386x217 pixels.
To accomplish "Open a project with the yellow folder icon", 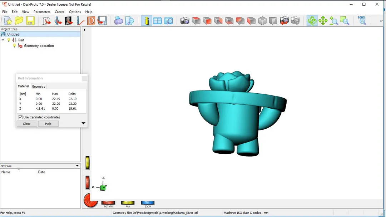I will 19,21.
